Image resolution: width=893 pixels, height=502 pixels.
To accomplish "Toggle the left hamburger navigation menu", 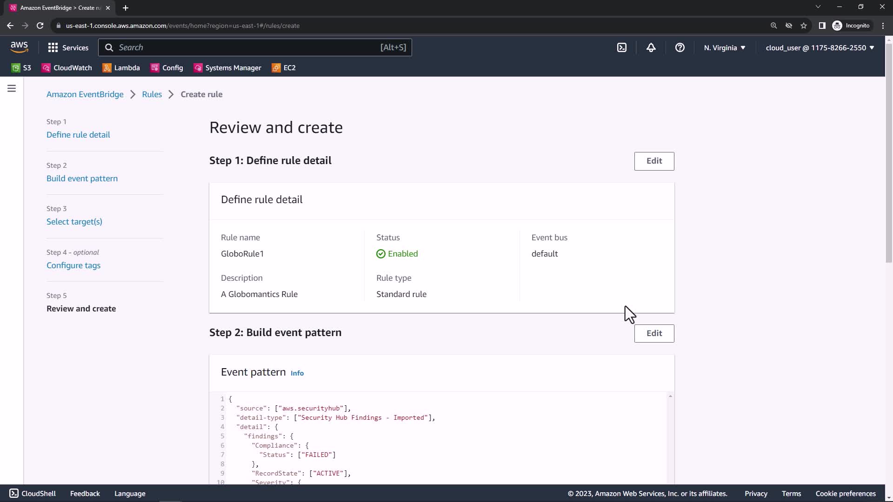I will pos(12,88).
